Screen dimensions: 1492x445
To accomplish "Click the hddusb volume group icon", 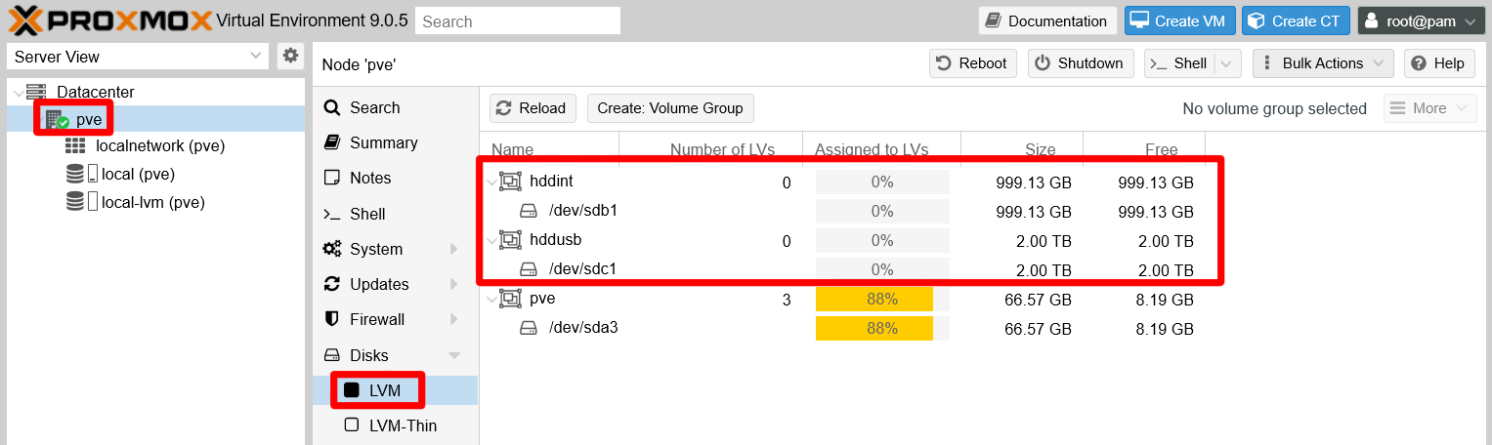I will (x=510, y=240).
